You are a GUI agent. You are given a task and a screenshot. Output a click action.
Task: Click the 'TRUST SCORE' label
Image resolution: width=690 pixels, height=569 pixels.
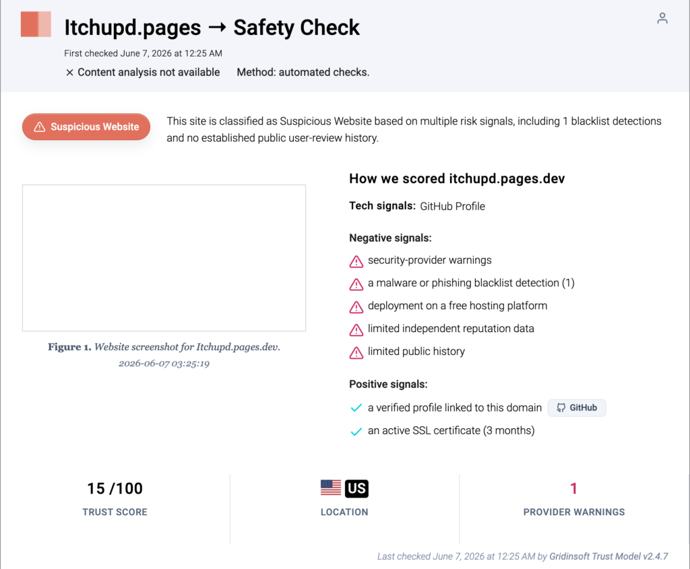pyautogui.click(x=115, y=512)
